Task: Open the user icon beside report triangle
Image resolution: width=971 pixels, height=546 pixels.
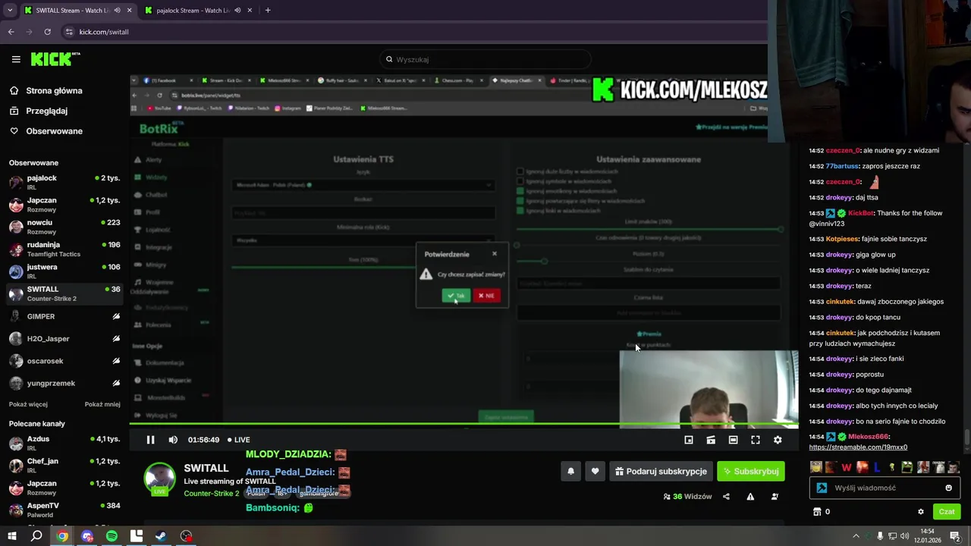Action: click(x=775, y=497)
